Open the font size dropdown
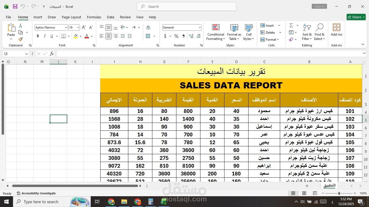The width and height of the screenshot is (369, 207). click(x=78, y=27)
